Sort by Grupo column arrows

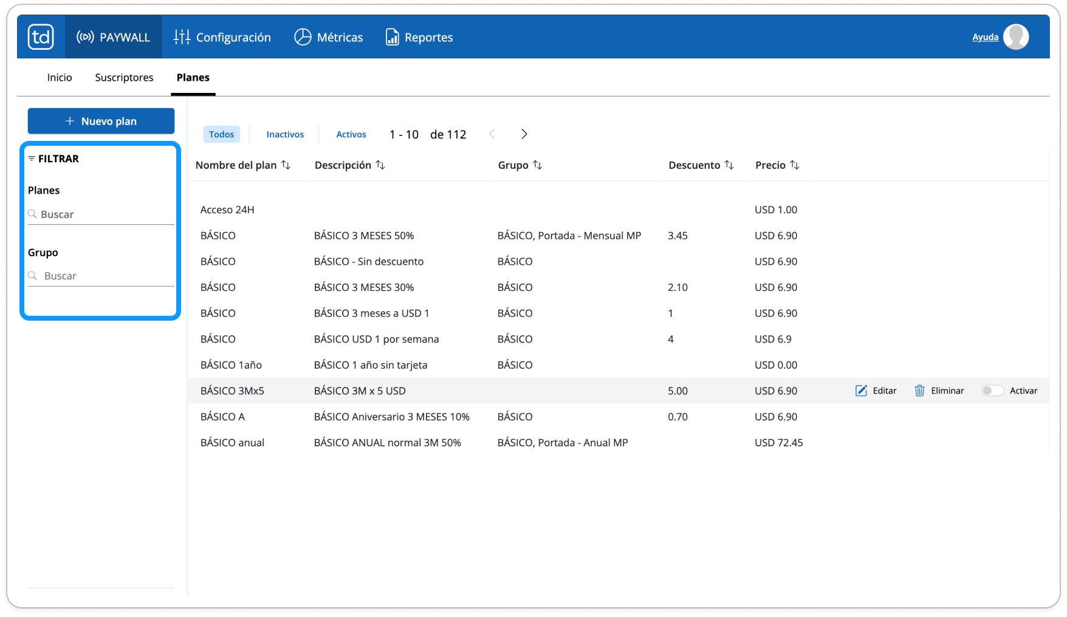pyautogui.click(x=538, y=165)
